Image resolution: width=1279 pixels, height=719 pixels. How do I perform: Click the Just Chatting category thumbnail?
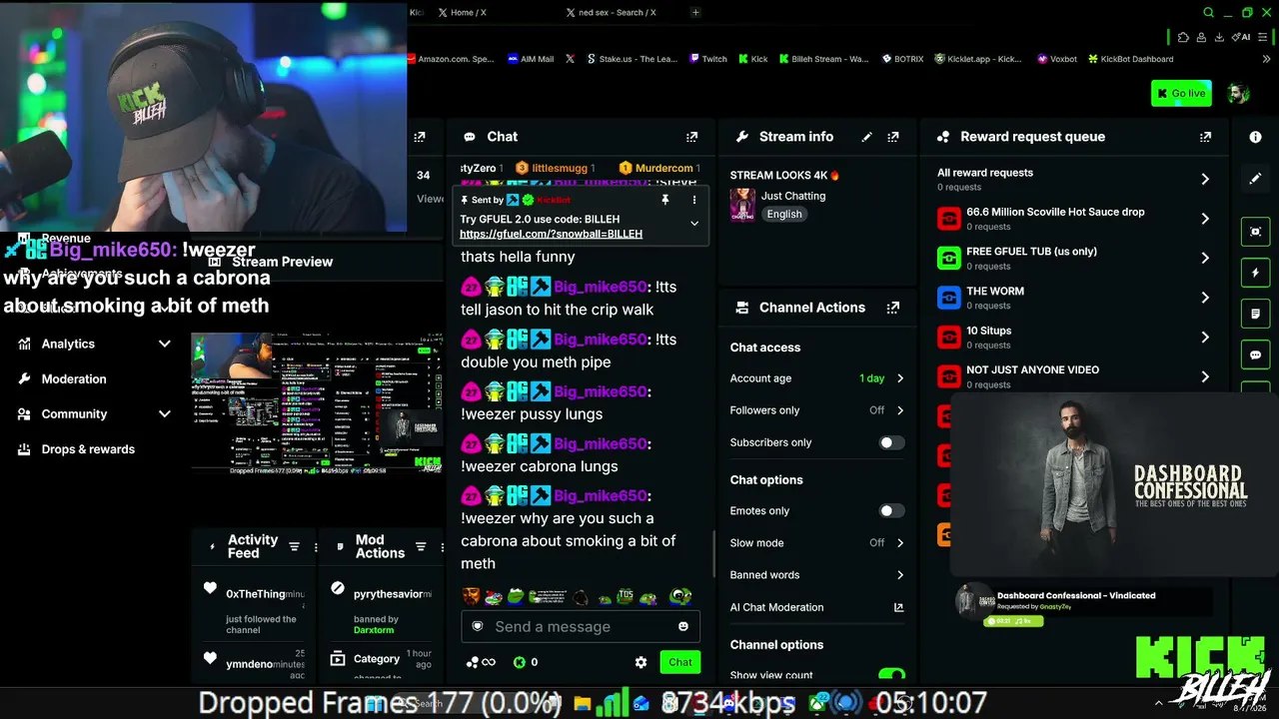742,205
